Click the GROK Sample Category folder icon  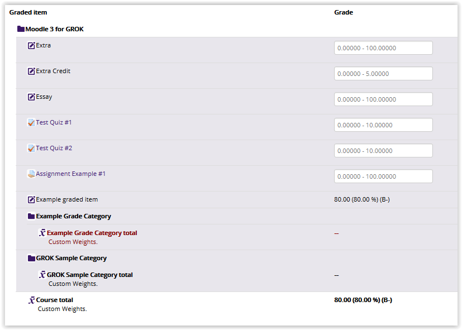[31, 258]
